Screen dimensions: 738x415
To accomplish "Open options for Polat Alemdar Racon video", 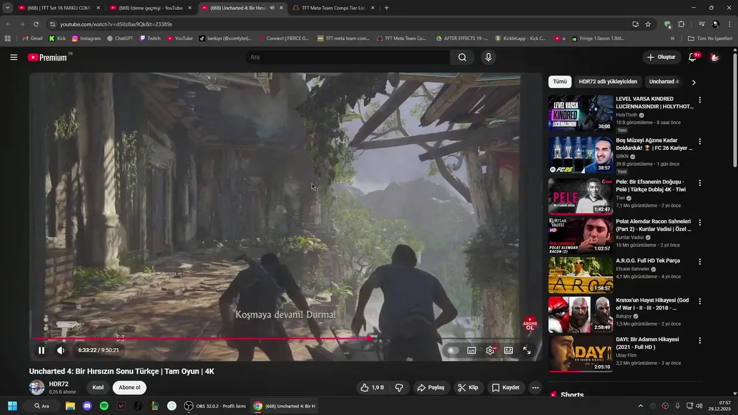I will click(700, 222).
